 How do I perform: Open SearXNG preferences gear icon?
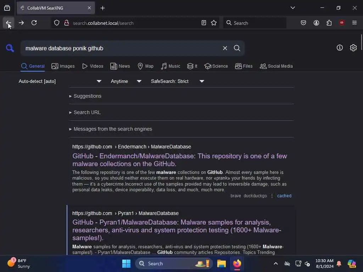tap(353, 48)
